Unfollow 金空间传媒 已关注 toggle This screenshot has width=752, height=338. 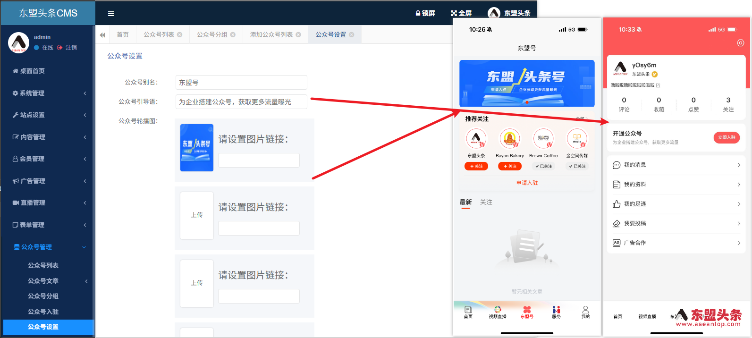(x=577, y=166)
